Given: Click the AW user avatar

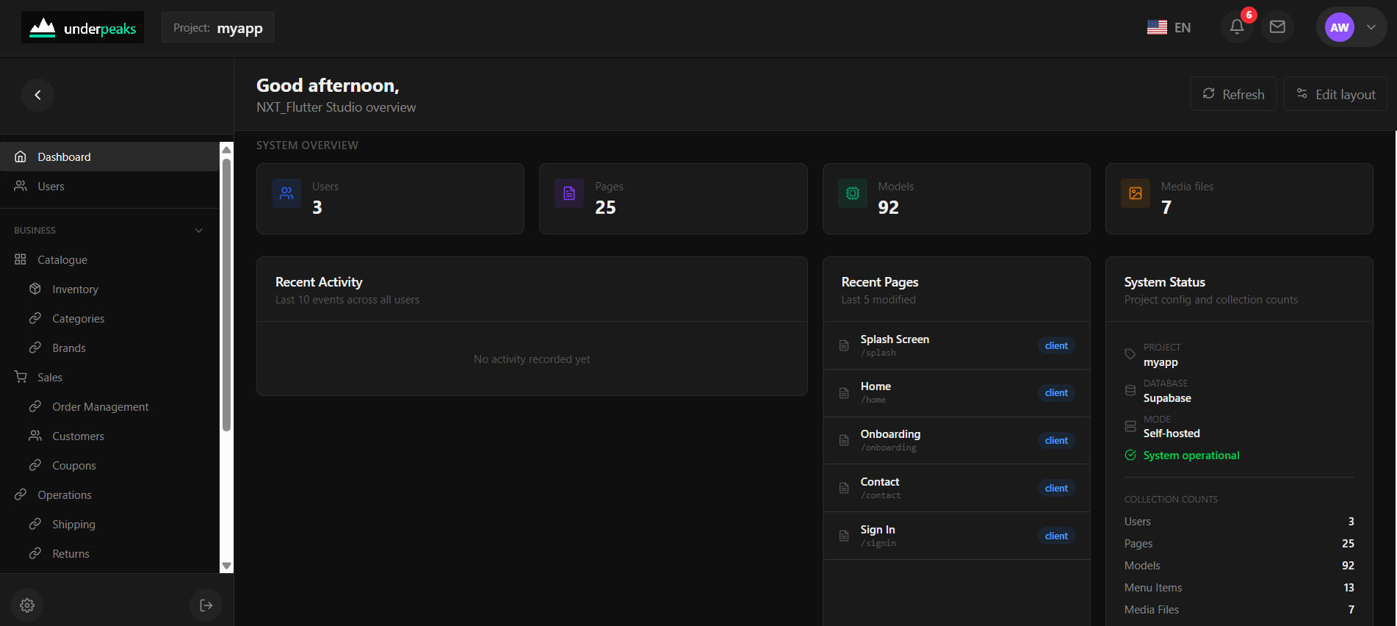Looking at the screenshot, I should pyautogui.click(x=1340, y=27).
